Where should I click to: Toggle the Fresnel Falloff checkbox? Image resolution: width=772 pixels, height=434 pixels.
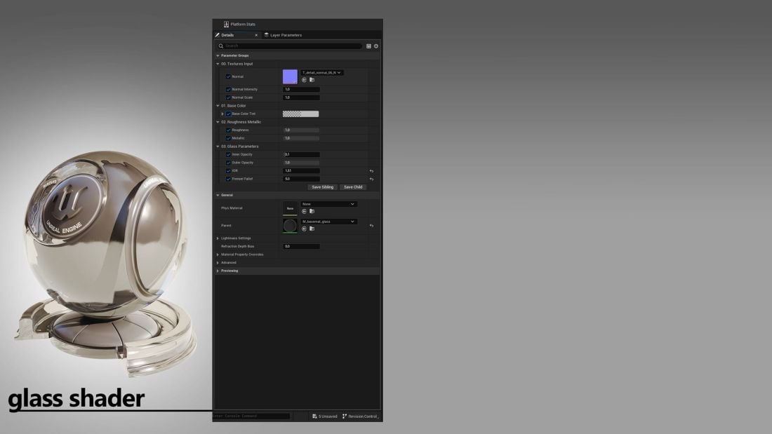228,179
